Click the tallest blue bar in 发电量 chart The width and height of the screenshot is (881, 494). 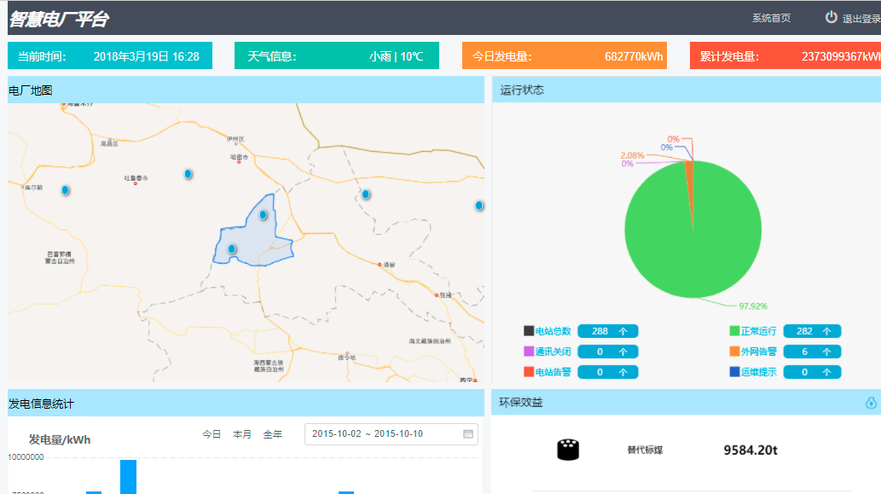coord(128,477)
